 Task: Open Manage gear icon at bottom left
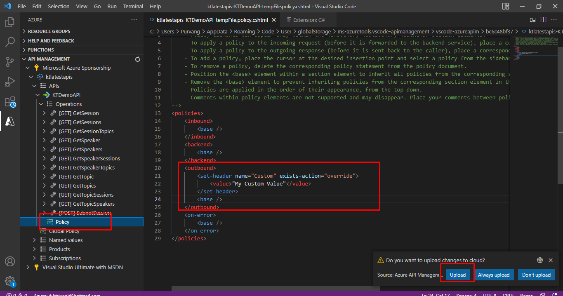[10, 281]
